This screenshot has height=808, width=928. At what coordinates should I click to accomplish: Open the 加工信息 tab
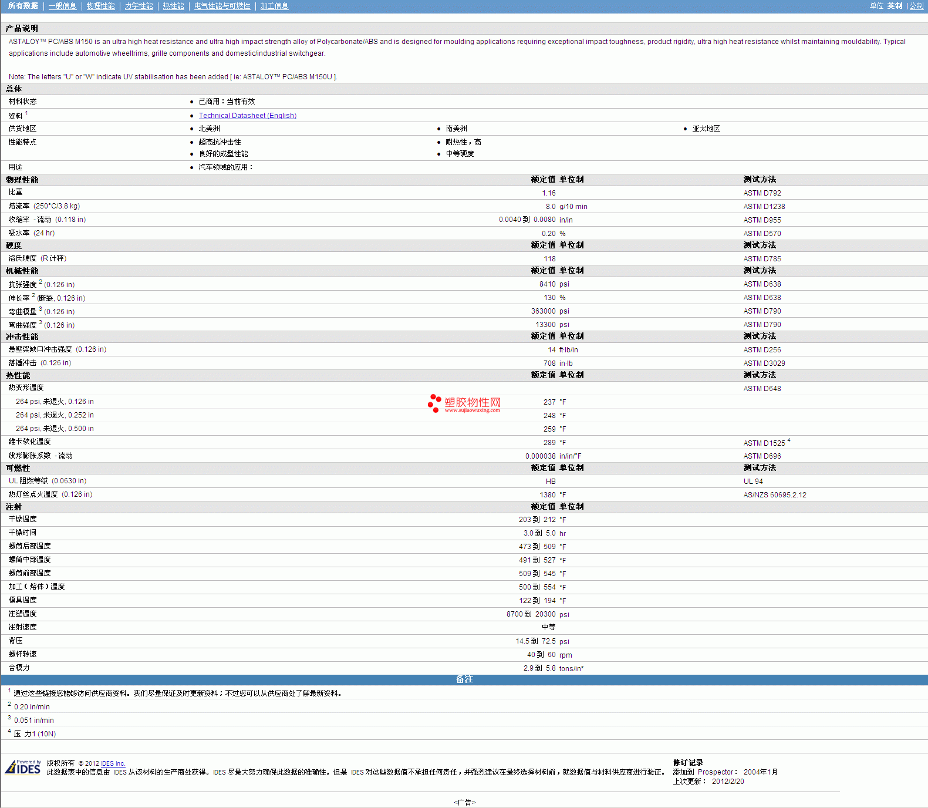click(274, 6)
